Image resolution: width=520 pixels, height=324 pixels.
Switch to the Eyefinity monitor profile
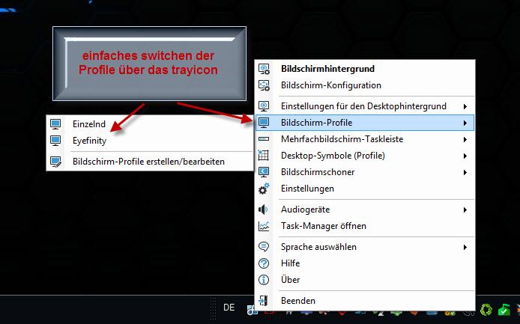150,141
